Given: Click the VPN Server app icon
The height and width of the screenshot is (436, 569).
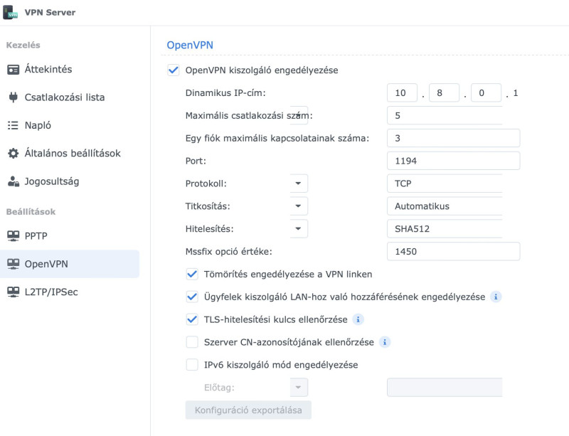Looking at the screenshot, I should (x=10, y=12).
